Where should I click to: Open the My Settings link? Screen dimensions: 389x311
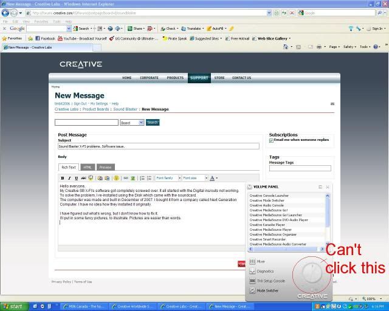[x=99, y=104]
